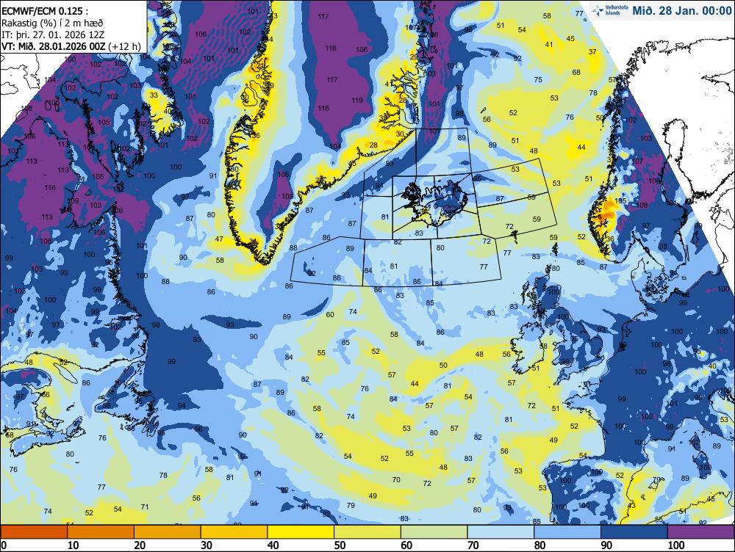The image size is (735, 552).
Task: Click the legend label '60'
Action: 406,545
